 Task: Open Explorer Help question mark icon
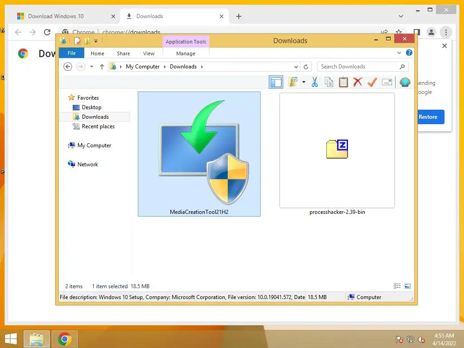pos(409,53)
